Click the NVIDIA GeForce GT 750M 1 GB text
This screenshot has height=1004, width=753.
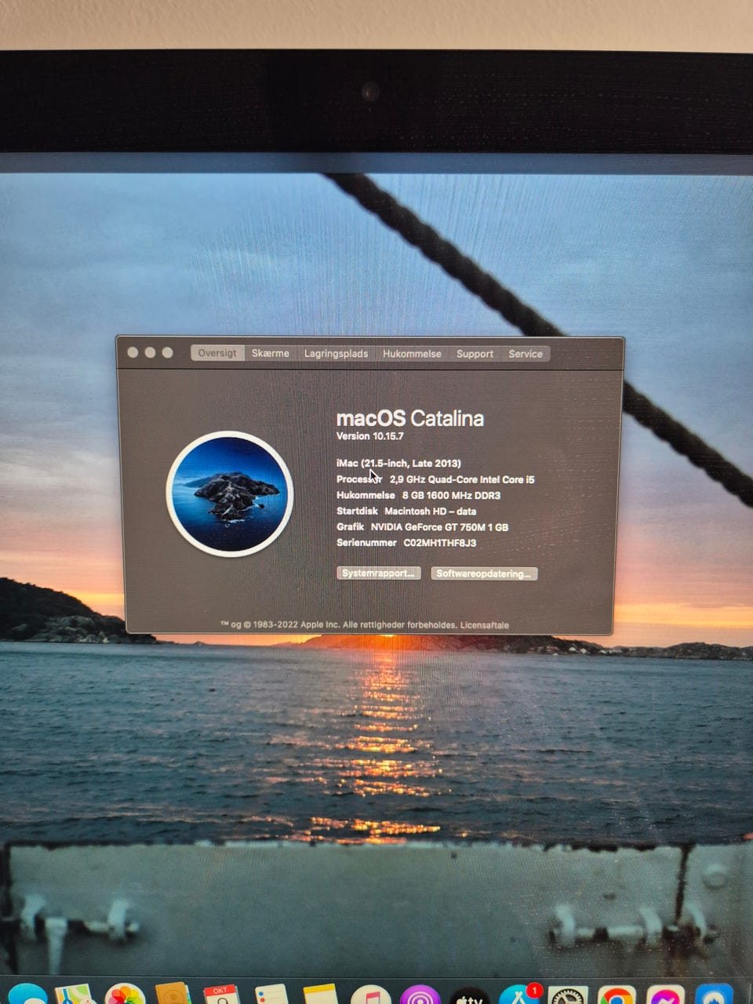coord(440,527)
